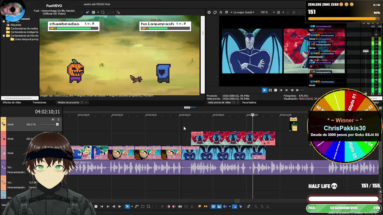Select the Etiquetas folder in tree
383x215 pixels.
(16, 25)
